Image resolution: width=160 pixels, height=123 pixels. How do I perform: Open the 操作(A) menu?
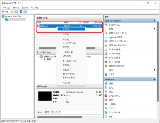(x=16, y=8)
